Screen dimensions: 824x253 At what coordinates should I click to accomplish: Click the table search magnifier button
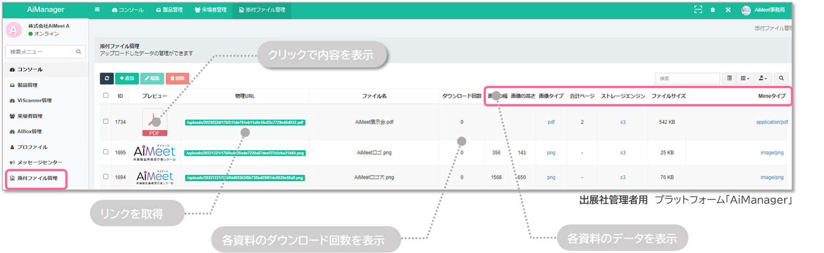click(781, 79)
